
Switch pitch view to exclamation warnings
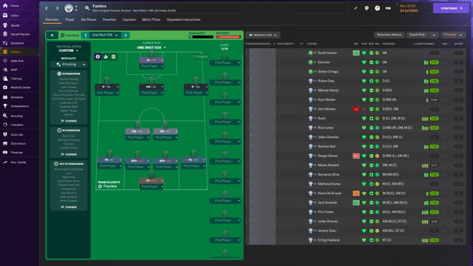[x=113, y=57]
